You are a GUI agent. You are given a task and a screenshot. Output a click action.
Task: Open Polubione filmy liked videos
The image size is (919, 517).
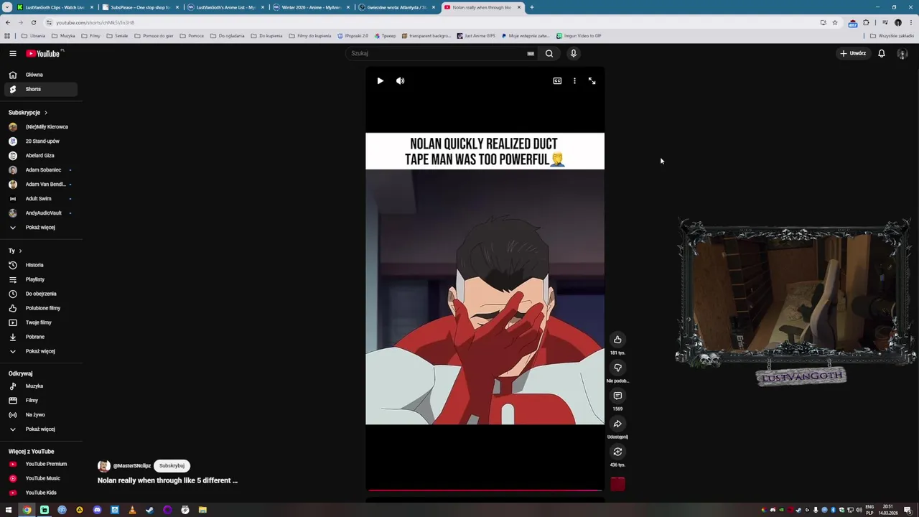(x=40, y=308)
